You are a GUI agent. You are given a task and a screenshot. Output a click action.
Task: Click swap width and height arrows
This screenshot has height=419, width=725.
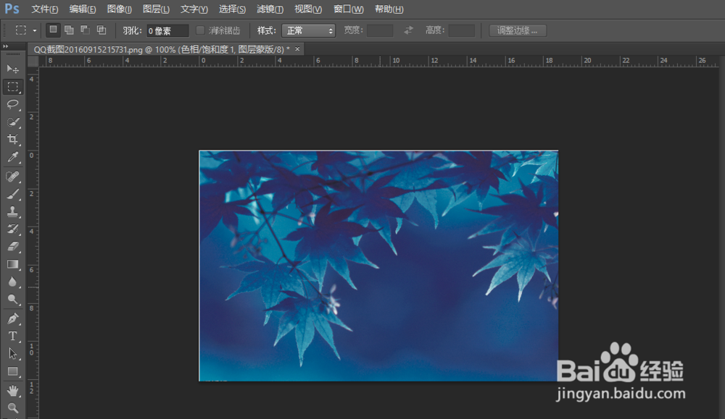click(408, 30)
